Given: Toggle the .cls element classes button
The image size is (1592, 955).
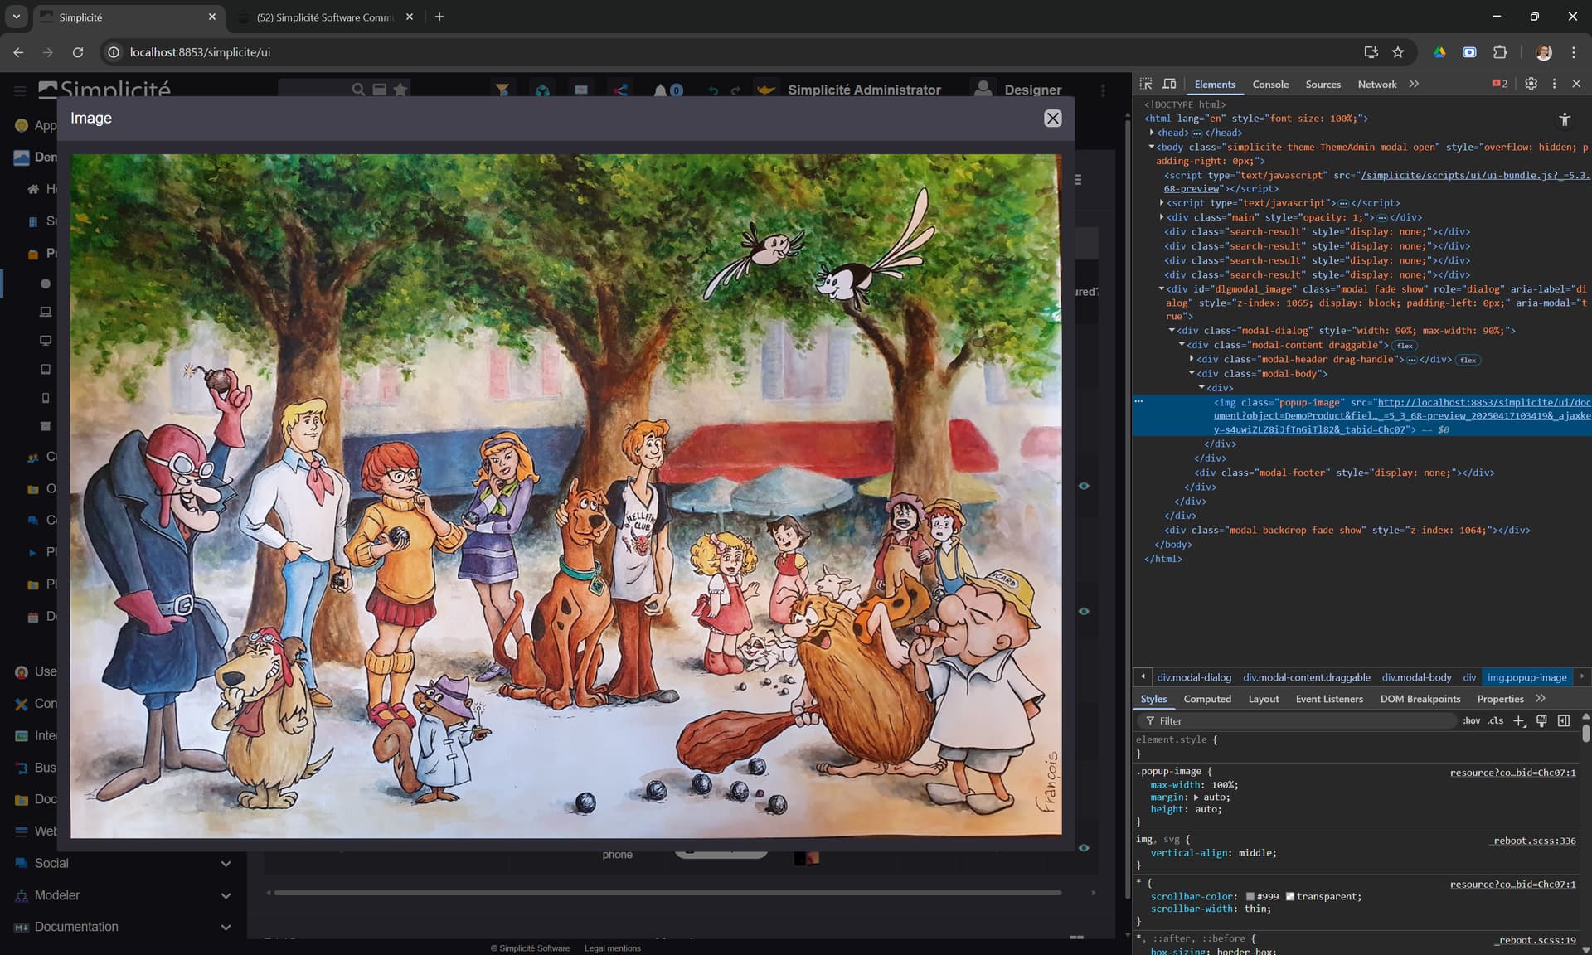Looking at the screenshot, I should (x=1496, y=721).
